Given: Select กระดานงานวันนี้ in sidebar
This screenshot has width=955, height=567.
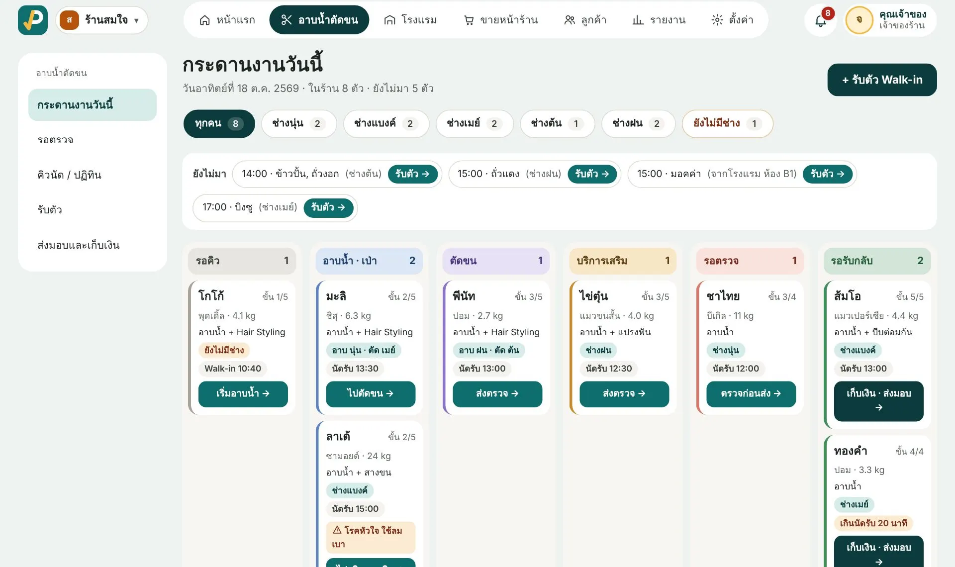Looking at the screenshot, I should (x=93, y=105).
